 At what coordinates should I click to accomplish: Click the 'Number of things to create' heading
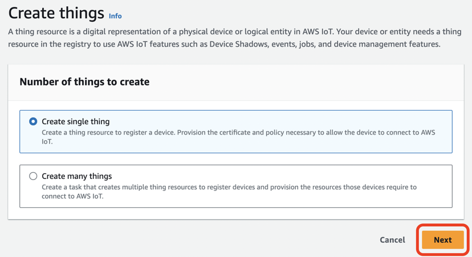pyautogui.click(x=84, y=82)
